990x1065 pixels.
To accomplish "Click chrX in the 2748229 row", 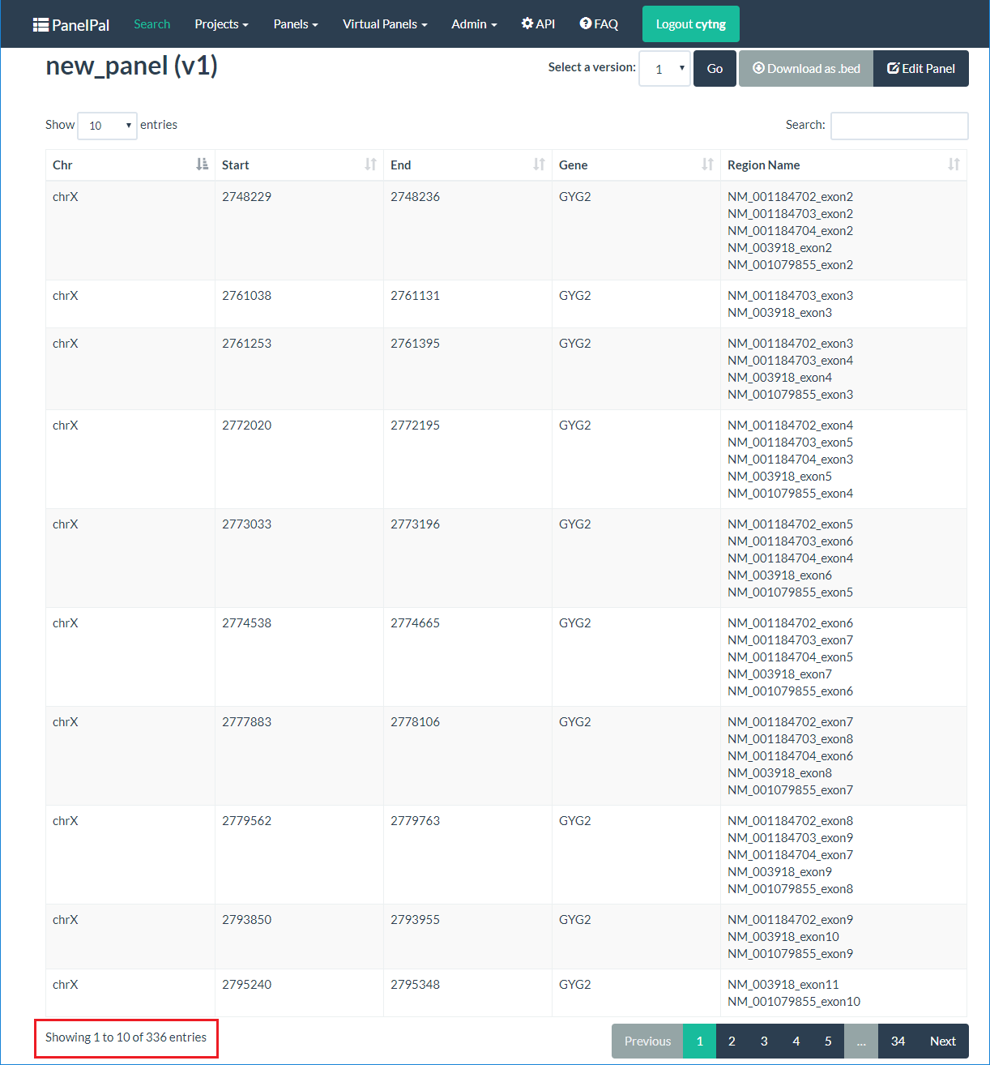I will pyautogui.click(x=65, y=197).
